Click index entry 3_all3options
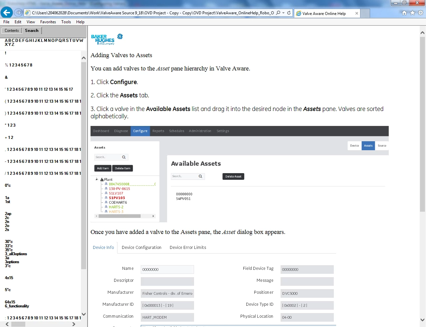Screen dimensions: 426x327 click(16, 254)
